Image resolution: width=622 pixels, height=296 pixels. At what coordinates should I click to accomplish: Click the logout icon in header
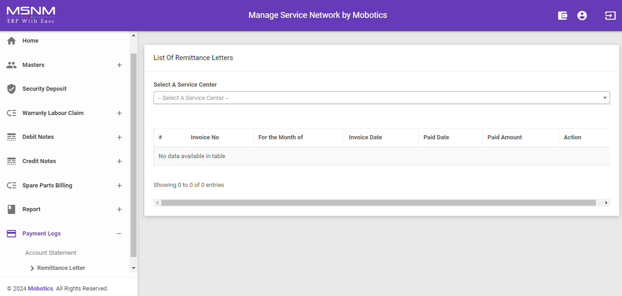coord(610,16)
